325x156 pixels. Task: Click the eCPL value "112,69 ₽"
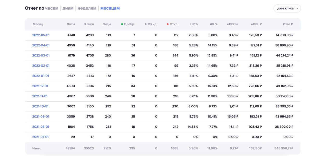click(x=255, y=106)
